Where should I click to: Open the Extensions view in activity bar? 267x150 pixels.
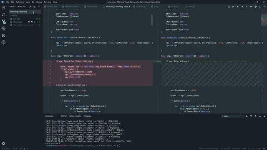[3, 35]
